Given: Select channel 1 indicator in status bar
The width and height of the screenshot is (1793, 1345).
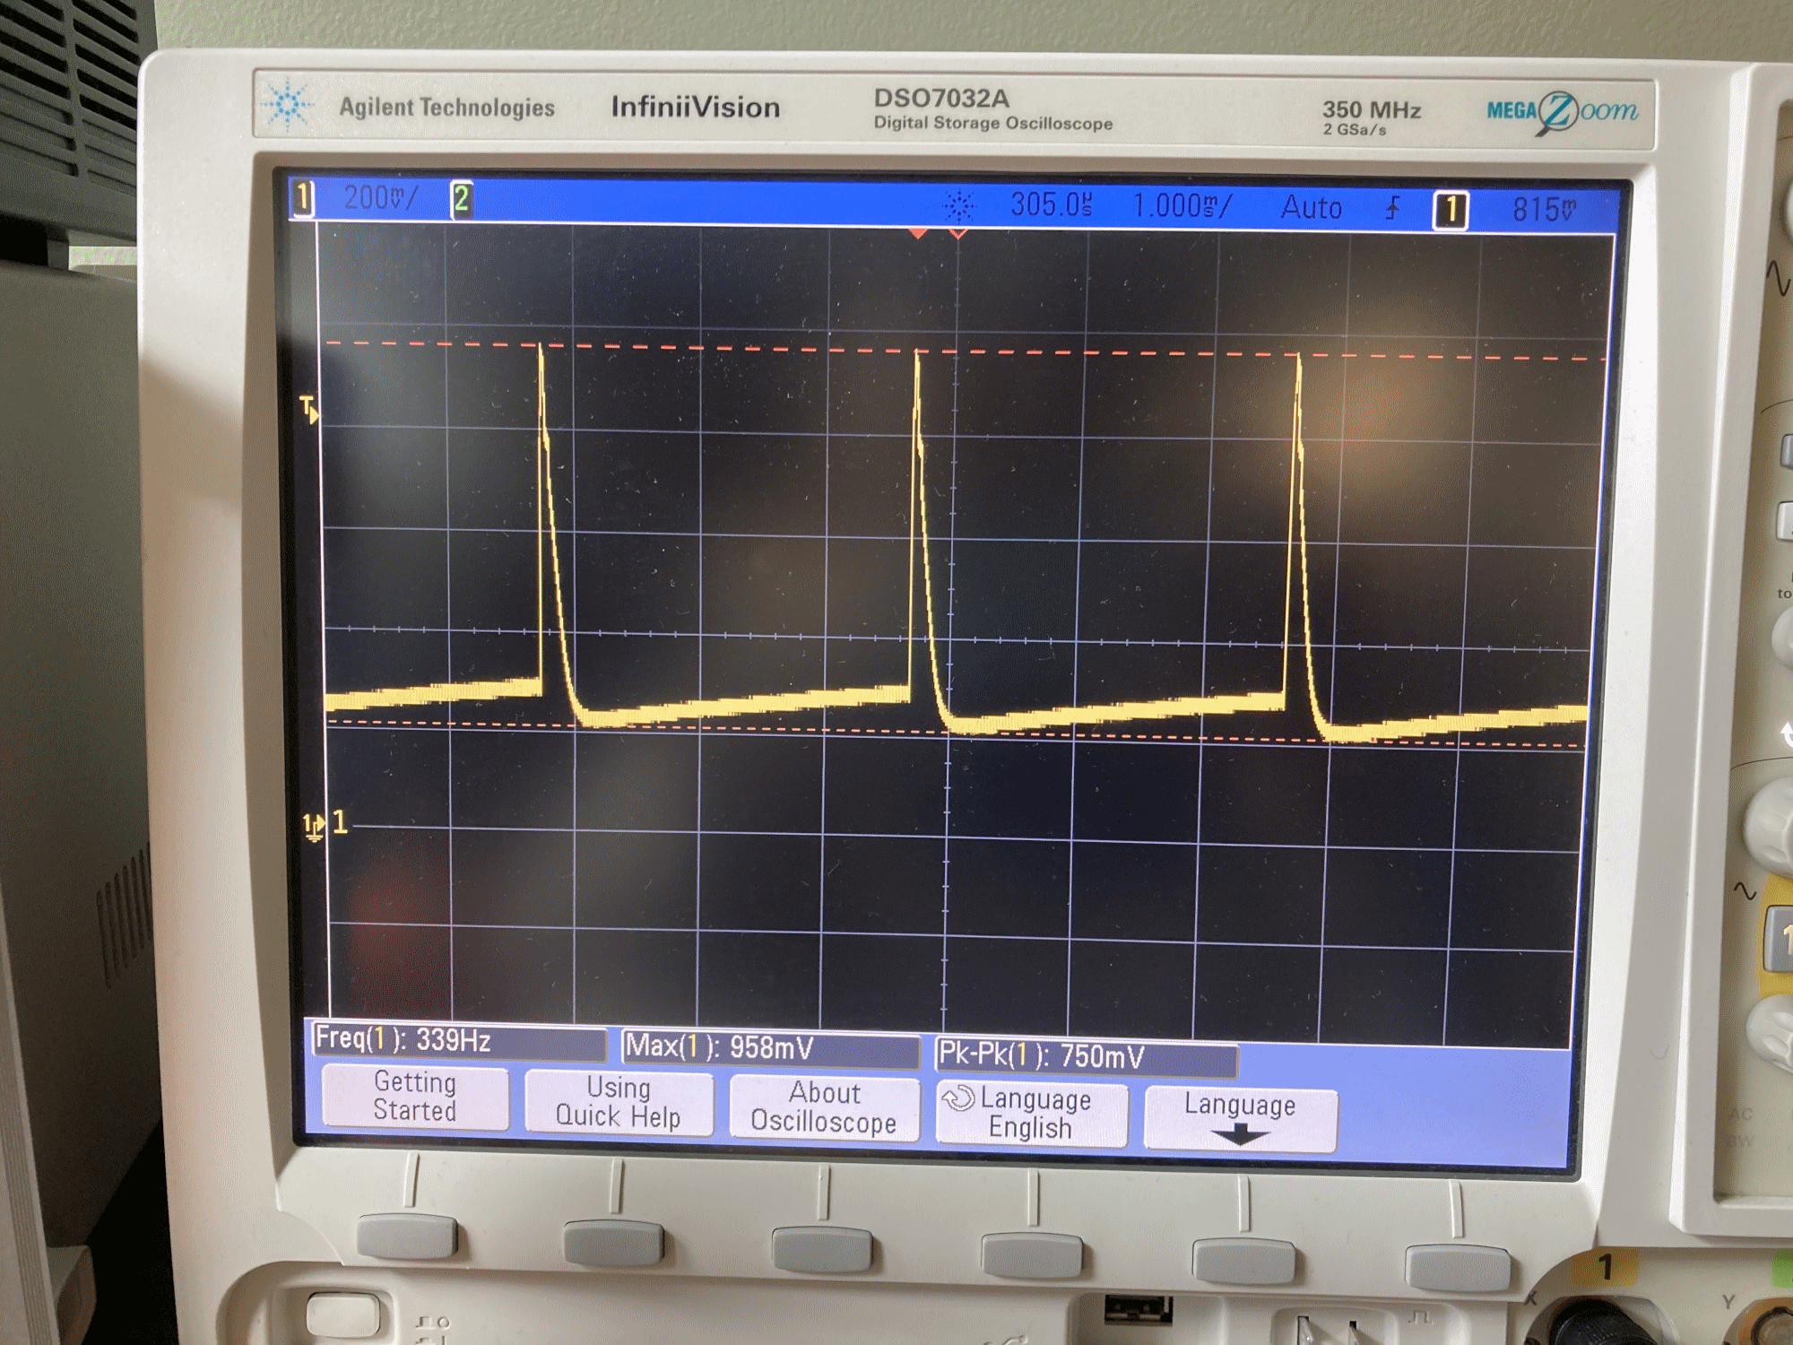Looking at the screenshot, I should tap(304, 197).
